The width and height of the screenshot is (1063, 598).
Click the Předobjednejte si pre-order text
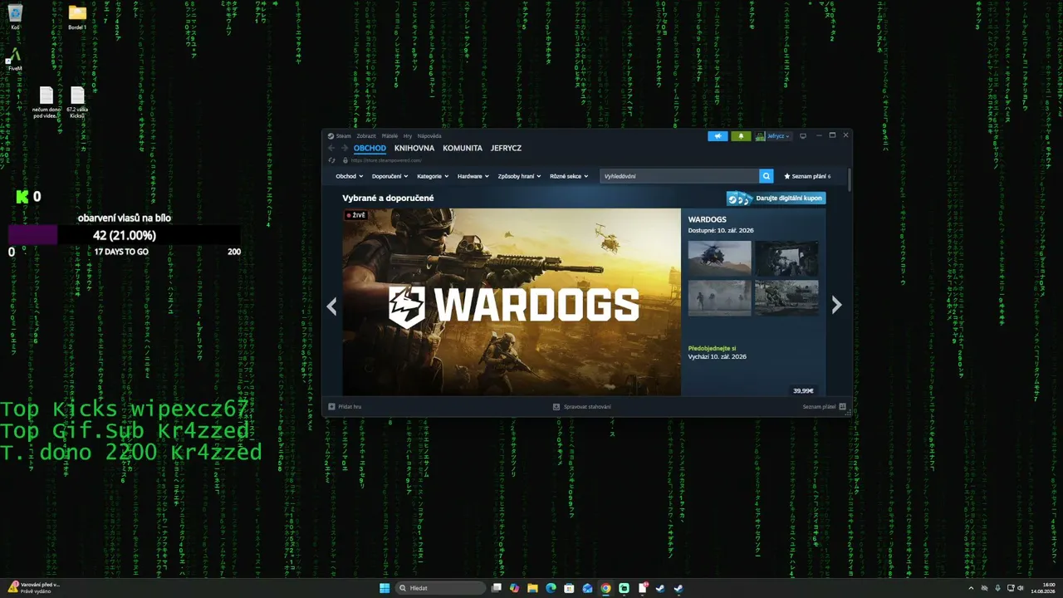click(712, 349)
